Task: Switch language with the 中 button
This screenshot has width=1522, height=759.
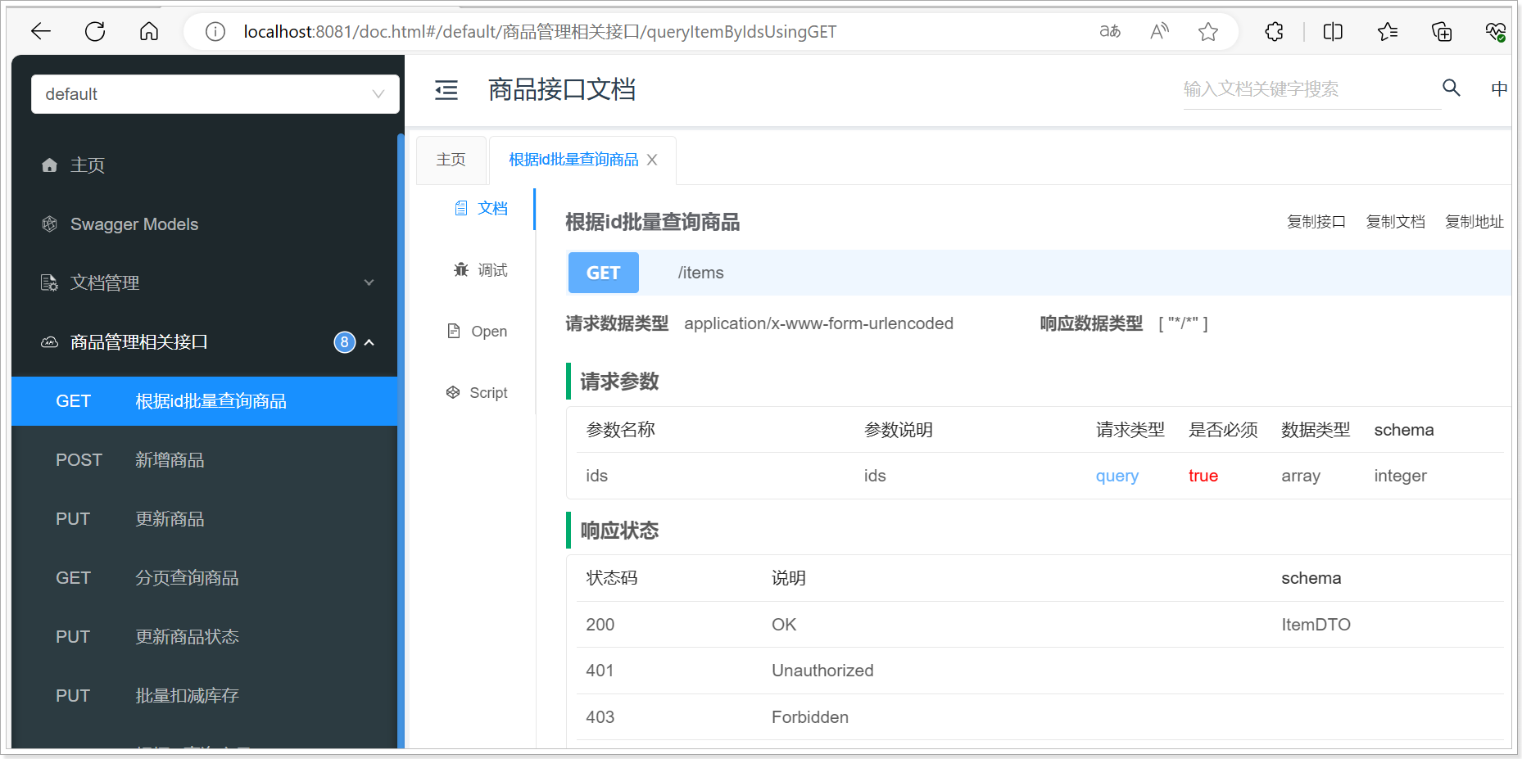Action: (1499, 88)
